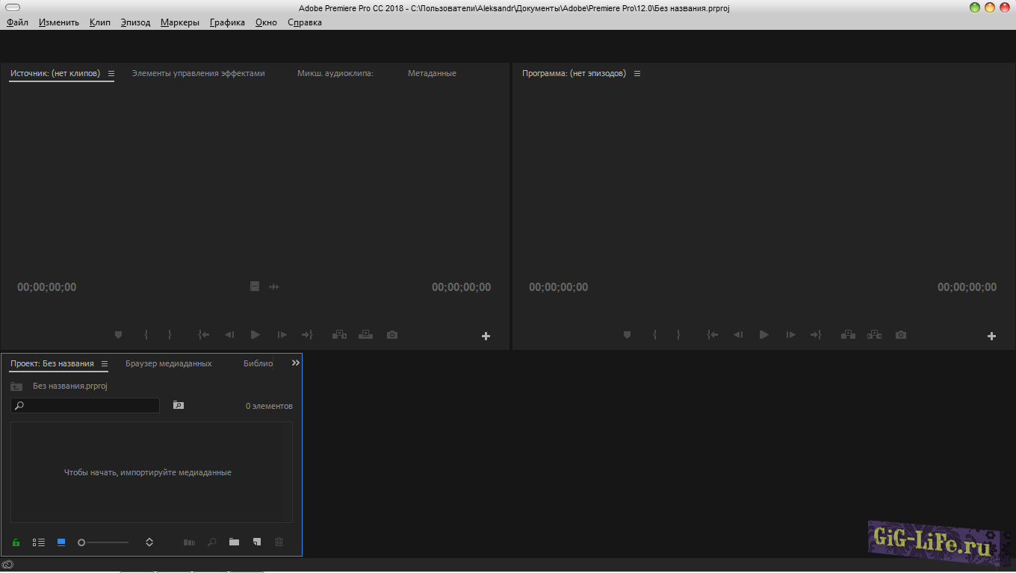
Task: Click Export Frame camera icon in Source monitor
Action: click(392, 335)
